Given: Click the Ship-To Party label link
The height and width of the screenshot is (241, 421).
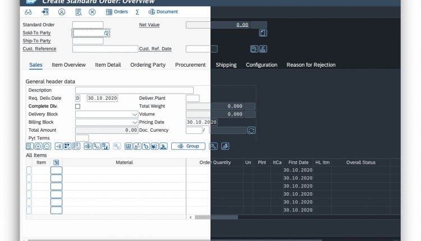Looking at the screenshot, I should click(37, 41).
